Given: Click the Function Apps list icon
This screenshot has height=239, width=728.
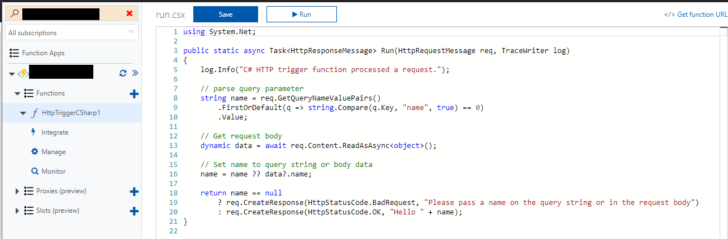Looking at the screenshot, I should tap(15, 53).
